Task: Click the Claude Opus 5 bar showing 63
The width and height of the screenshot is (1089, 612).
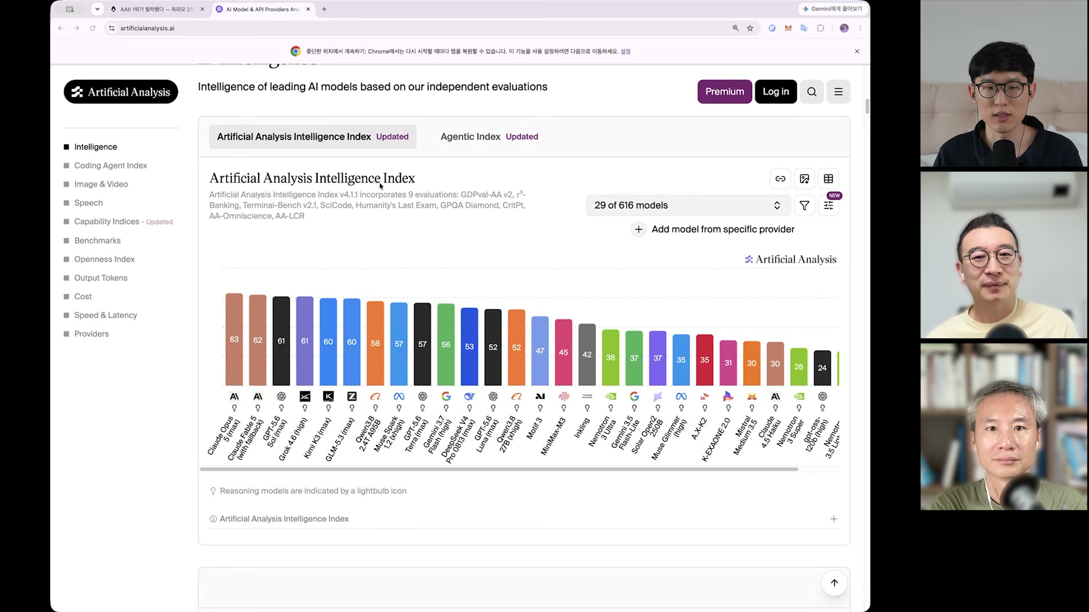Action: [x=234, y=339]
